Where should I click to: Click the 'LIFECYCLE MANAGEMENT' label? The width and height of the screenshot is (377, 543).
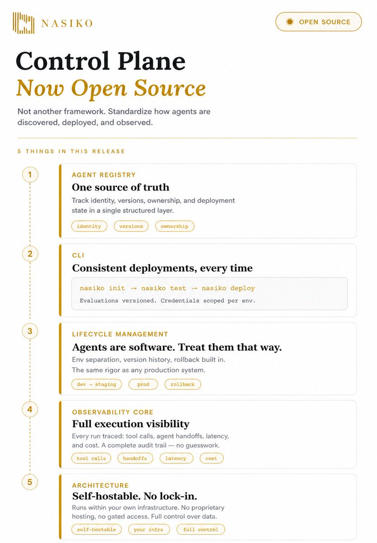pos(120,334)
